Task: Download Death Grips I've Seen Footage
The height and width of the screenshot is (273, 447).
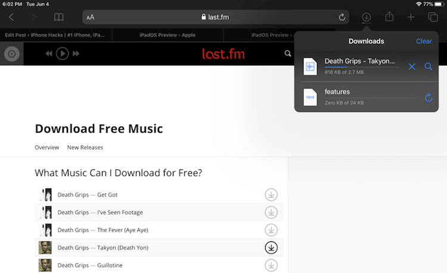Action: tap(271, 212)
